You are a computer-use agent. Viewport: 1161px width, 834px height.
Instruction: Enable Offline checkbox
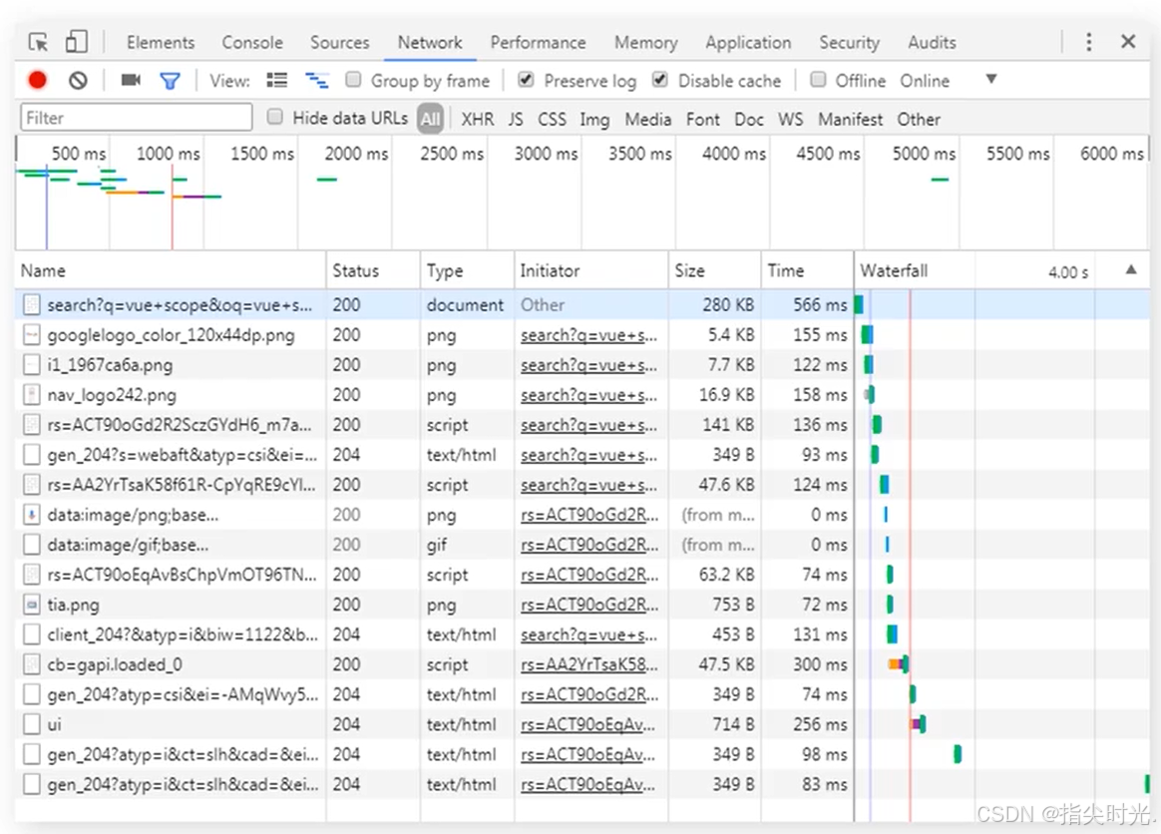[x=818, y=79]
